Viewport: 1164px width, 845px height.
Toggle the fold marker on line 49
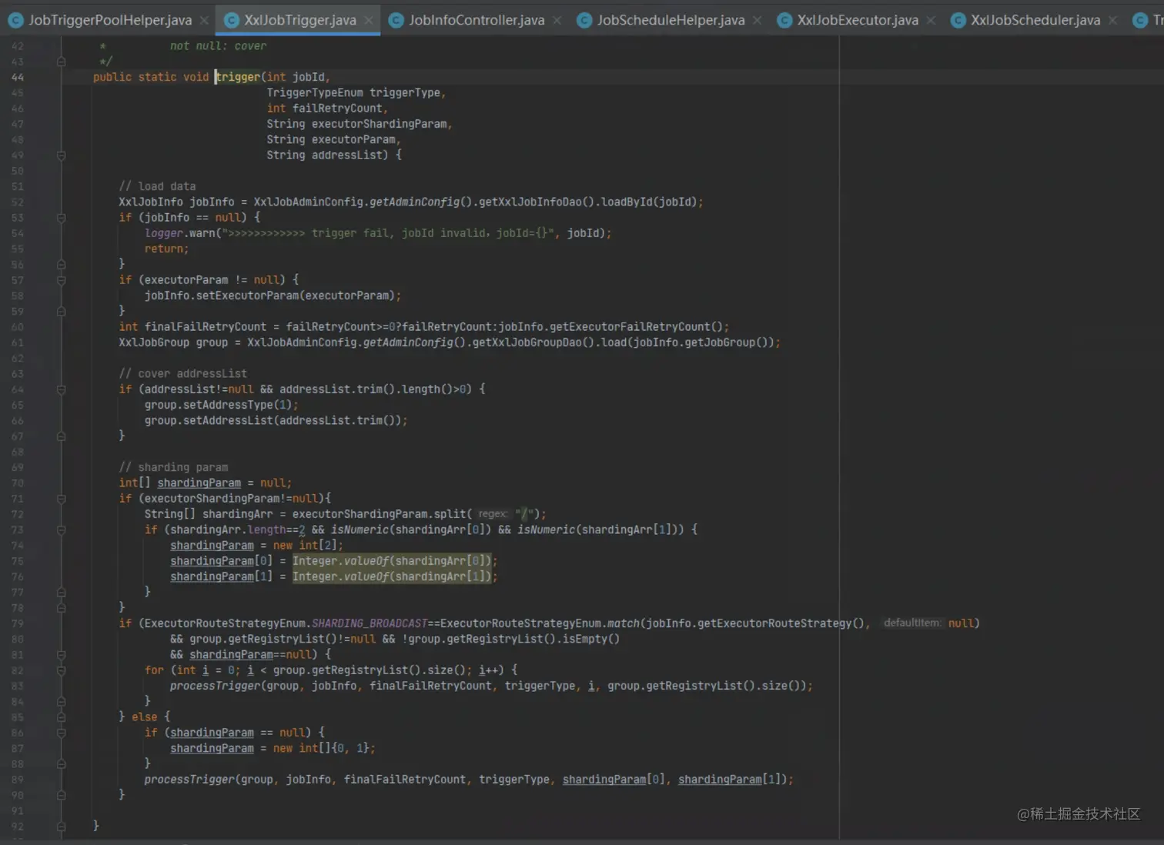[x=62, y=155]
